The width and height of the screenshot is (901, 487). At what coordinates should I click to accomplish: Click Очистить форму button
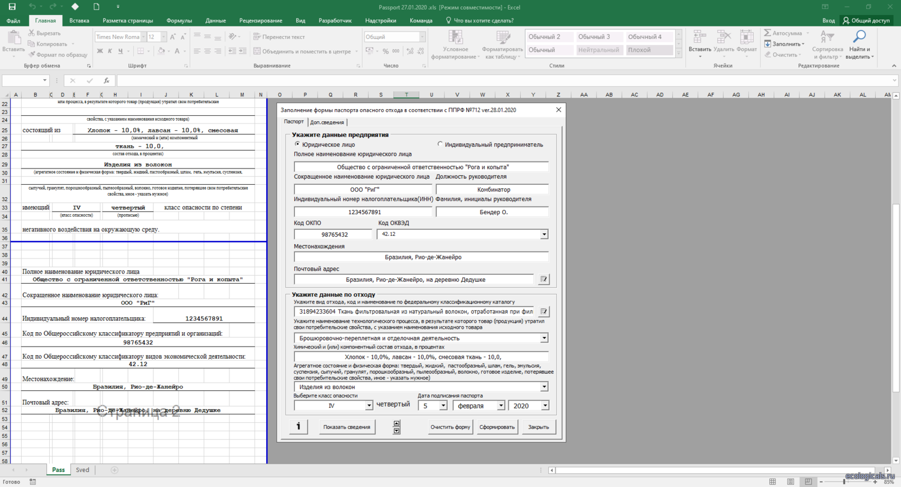click(x=450, y=427)
